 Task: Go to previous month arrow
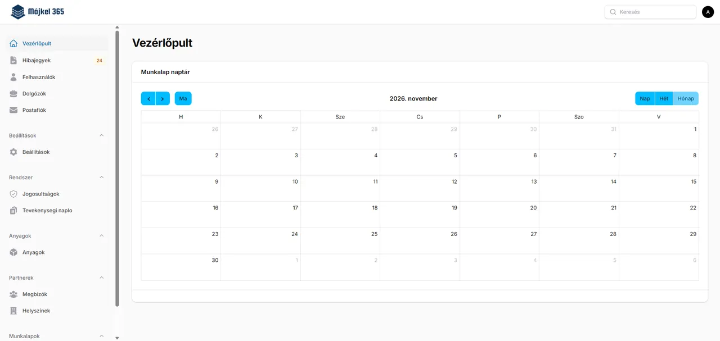click(148, 98)
